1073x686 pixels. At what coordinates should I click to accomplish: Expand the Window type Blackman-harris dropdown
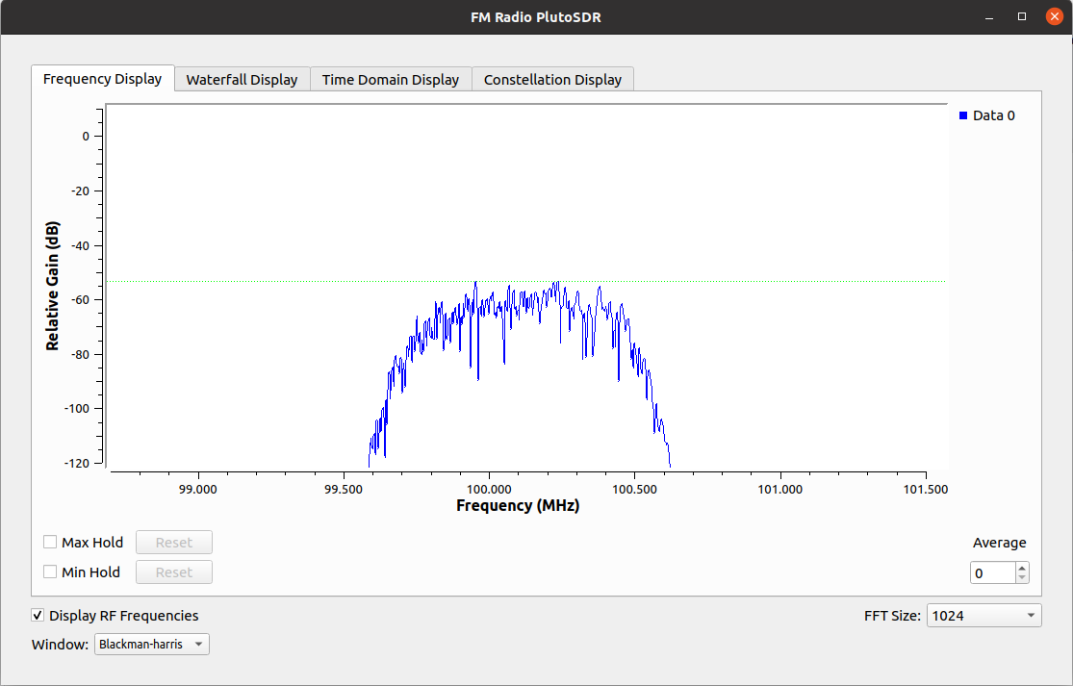point(151,644)
